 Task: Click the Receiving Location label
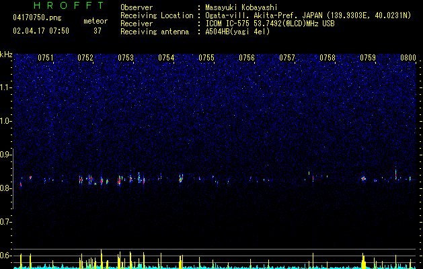coord(157,15)
